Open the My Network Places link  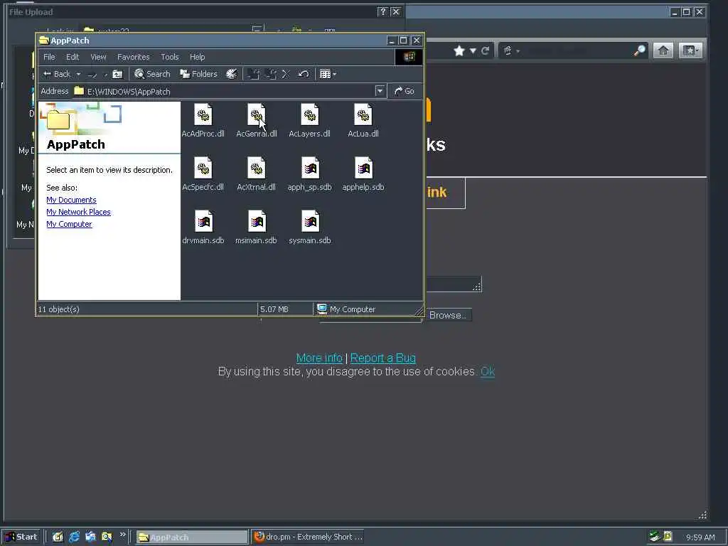[x=78, y=212]
